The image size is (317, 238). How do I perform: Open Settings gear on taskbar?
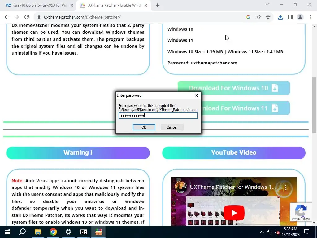tap(68, 232)
